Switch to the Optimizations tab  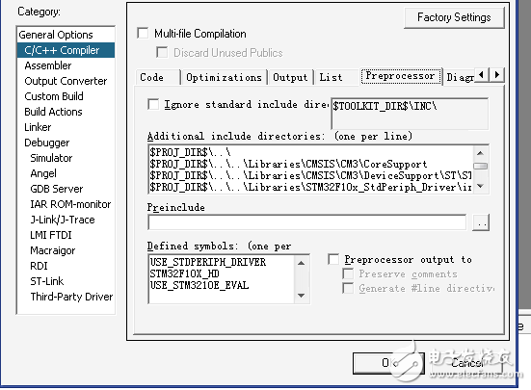224,77
